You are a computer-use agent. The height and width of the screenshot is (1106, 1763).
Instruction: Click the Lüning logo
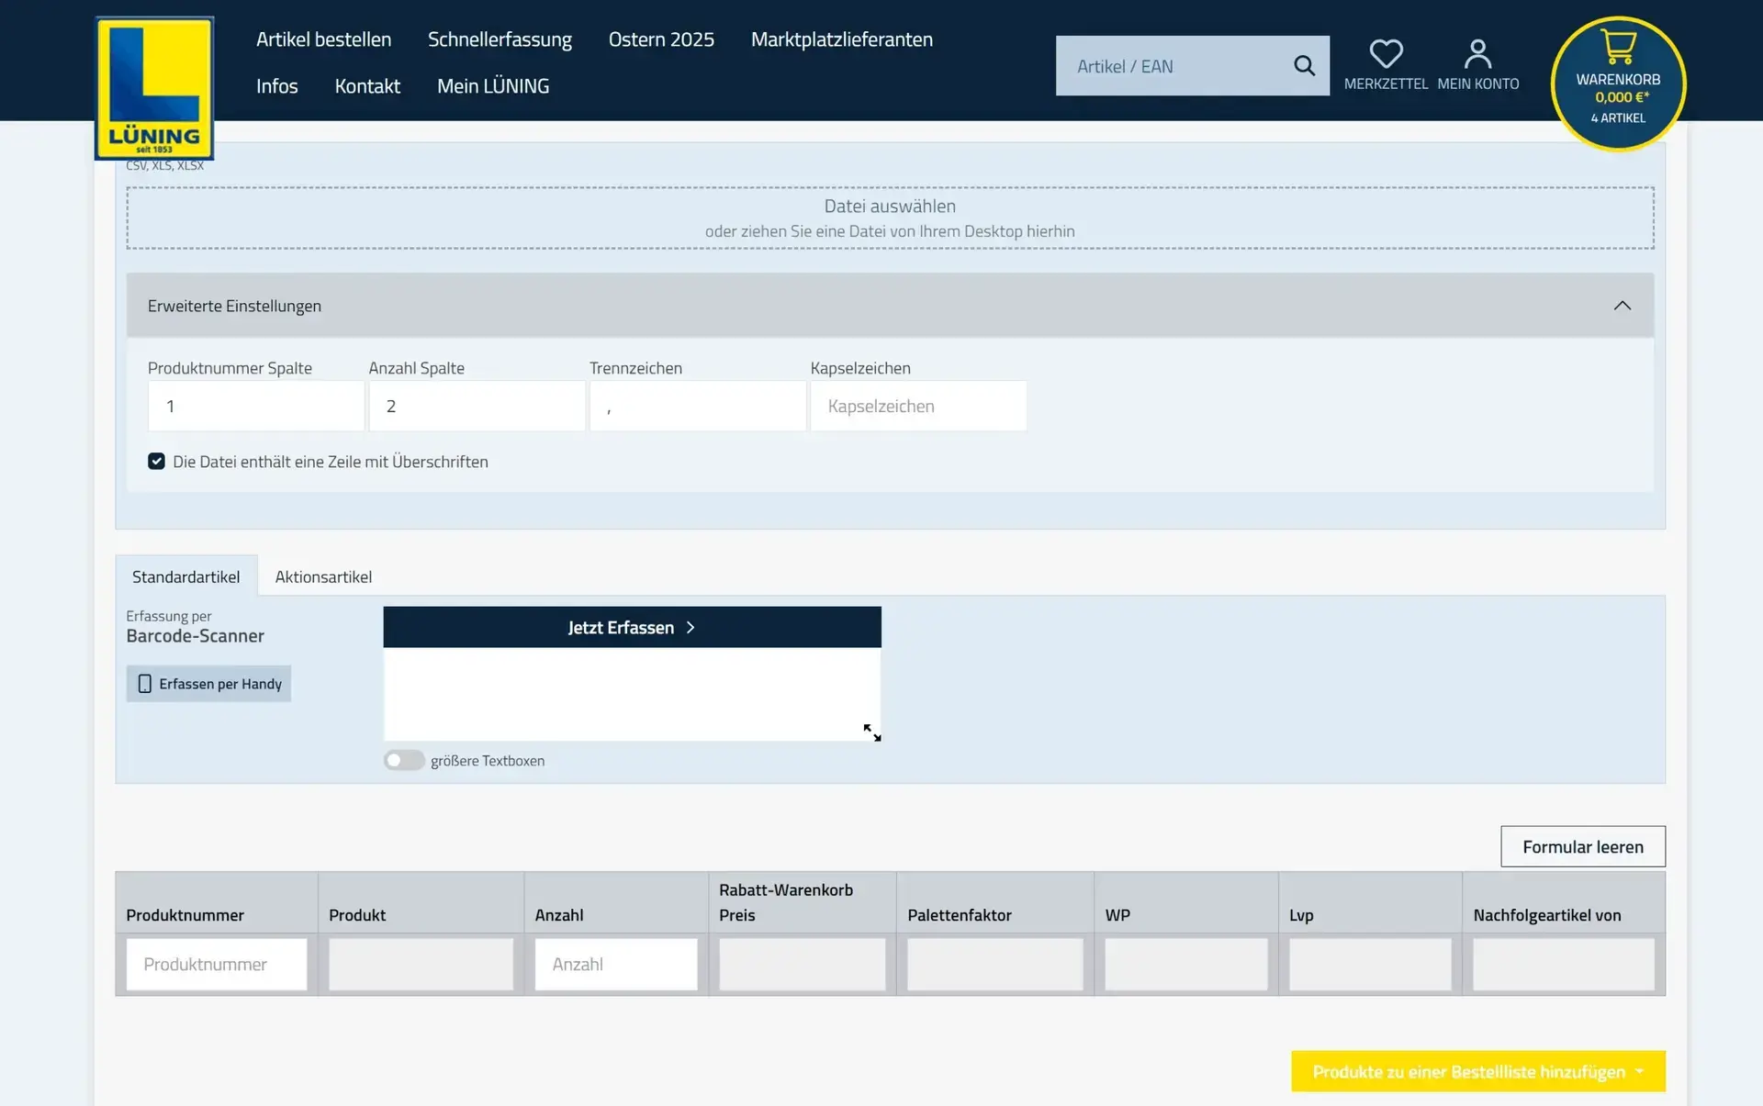[x=153, y=87]
